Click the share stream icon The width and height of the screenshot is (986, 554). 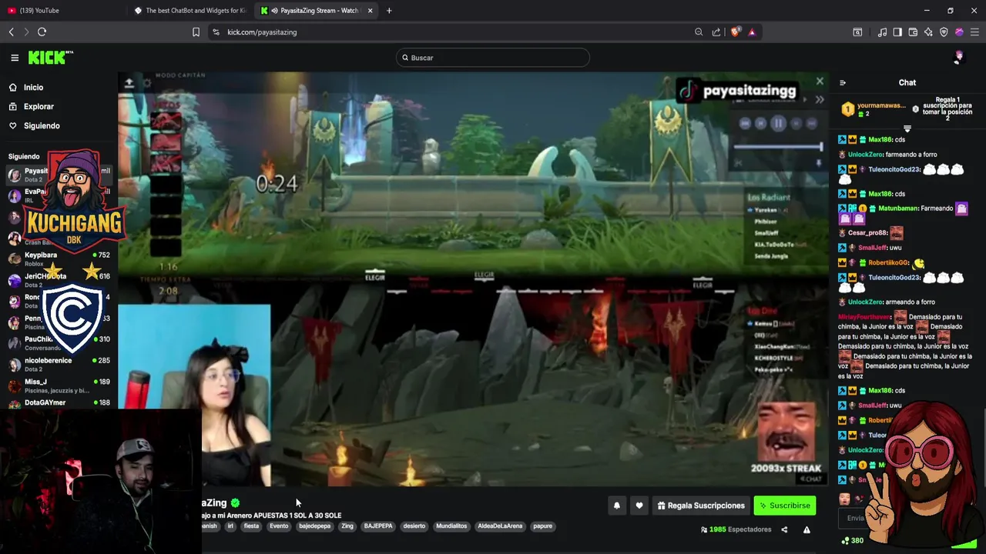coord(784,529)
